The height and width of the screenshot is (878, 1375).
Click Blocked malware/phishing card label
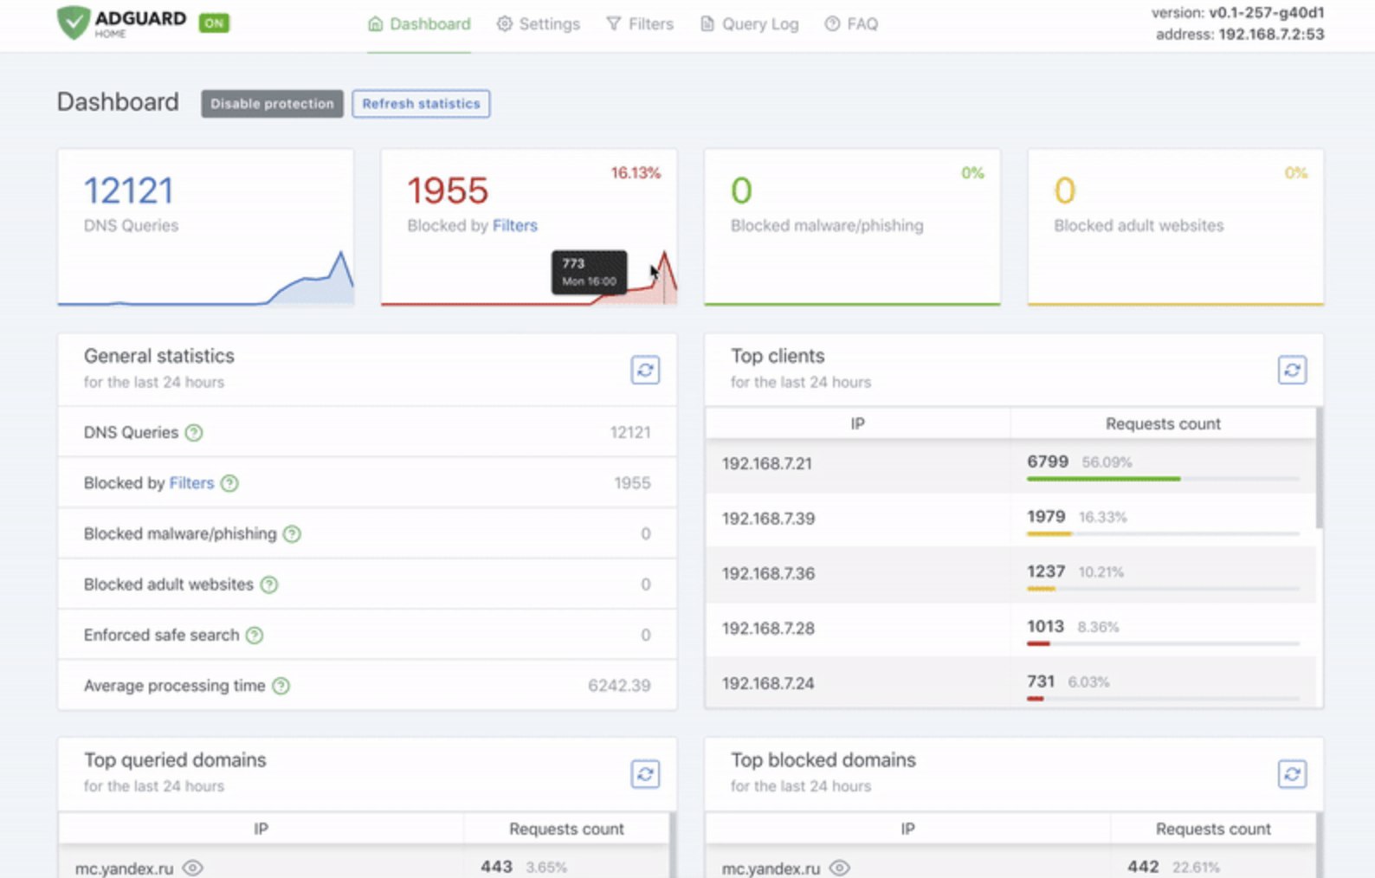pos(827,225)
